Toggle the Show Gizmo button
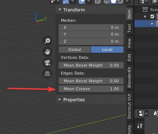The height and width of the screenshot is (134, 158). click(x=66, y=2)
